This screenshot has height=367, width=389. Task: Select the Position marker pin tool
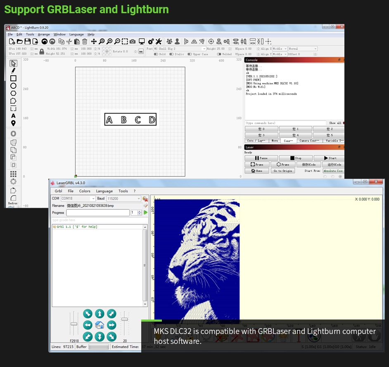pyautogui.click(x=13, y=123)
